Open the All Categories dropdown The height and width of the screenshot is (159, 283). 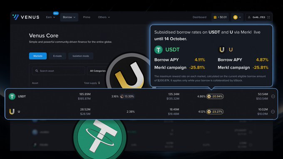click(x=98, y=71)
